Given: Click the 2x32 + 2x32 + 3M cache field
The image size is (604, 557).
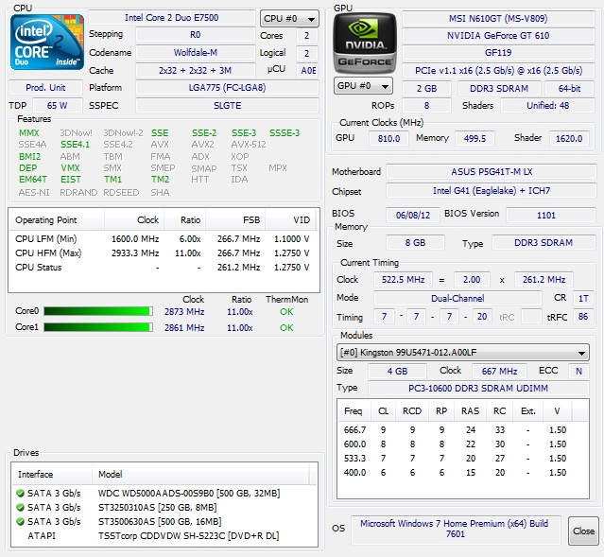Looking at the screenshot, I should [x=196, y=70].
